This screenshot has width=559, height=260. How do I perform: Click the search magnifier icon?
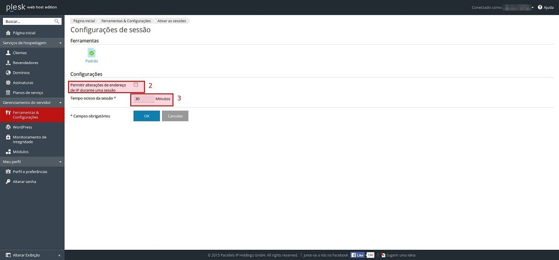(x=57, y=21)
